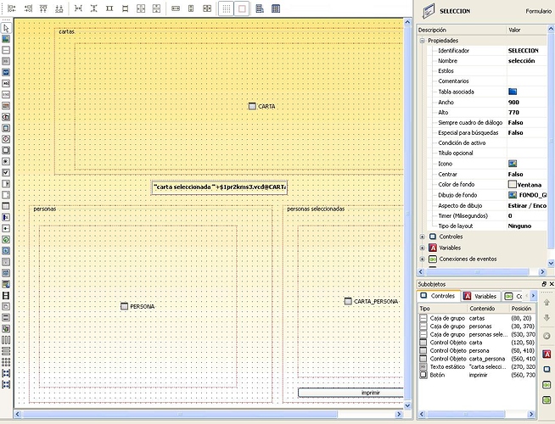Select the Caja de grupo cartas row
This screenshot has height=424, width=555.
477,318
